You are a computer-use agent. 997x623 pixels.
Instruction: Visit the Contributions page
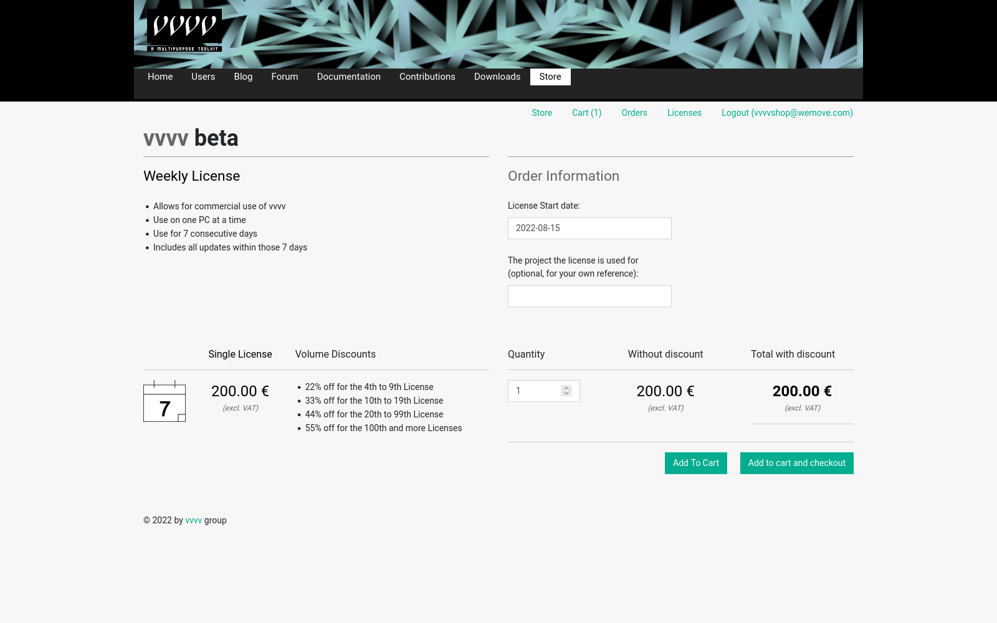pyautogui.click(x=427, y=77)
